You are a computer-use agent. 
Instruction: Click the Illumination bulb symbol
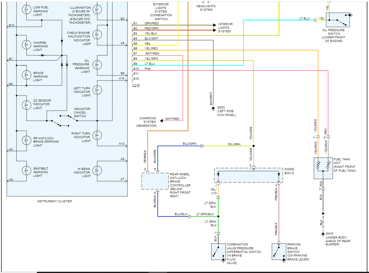[x=97, y=9]
